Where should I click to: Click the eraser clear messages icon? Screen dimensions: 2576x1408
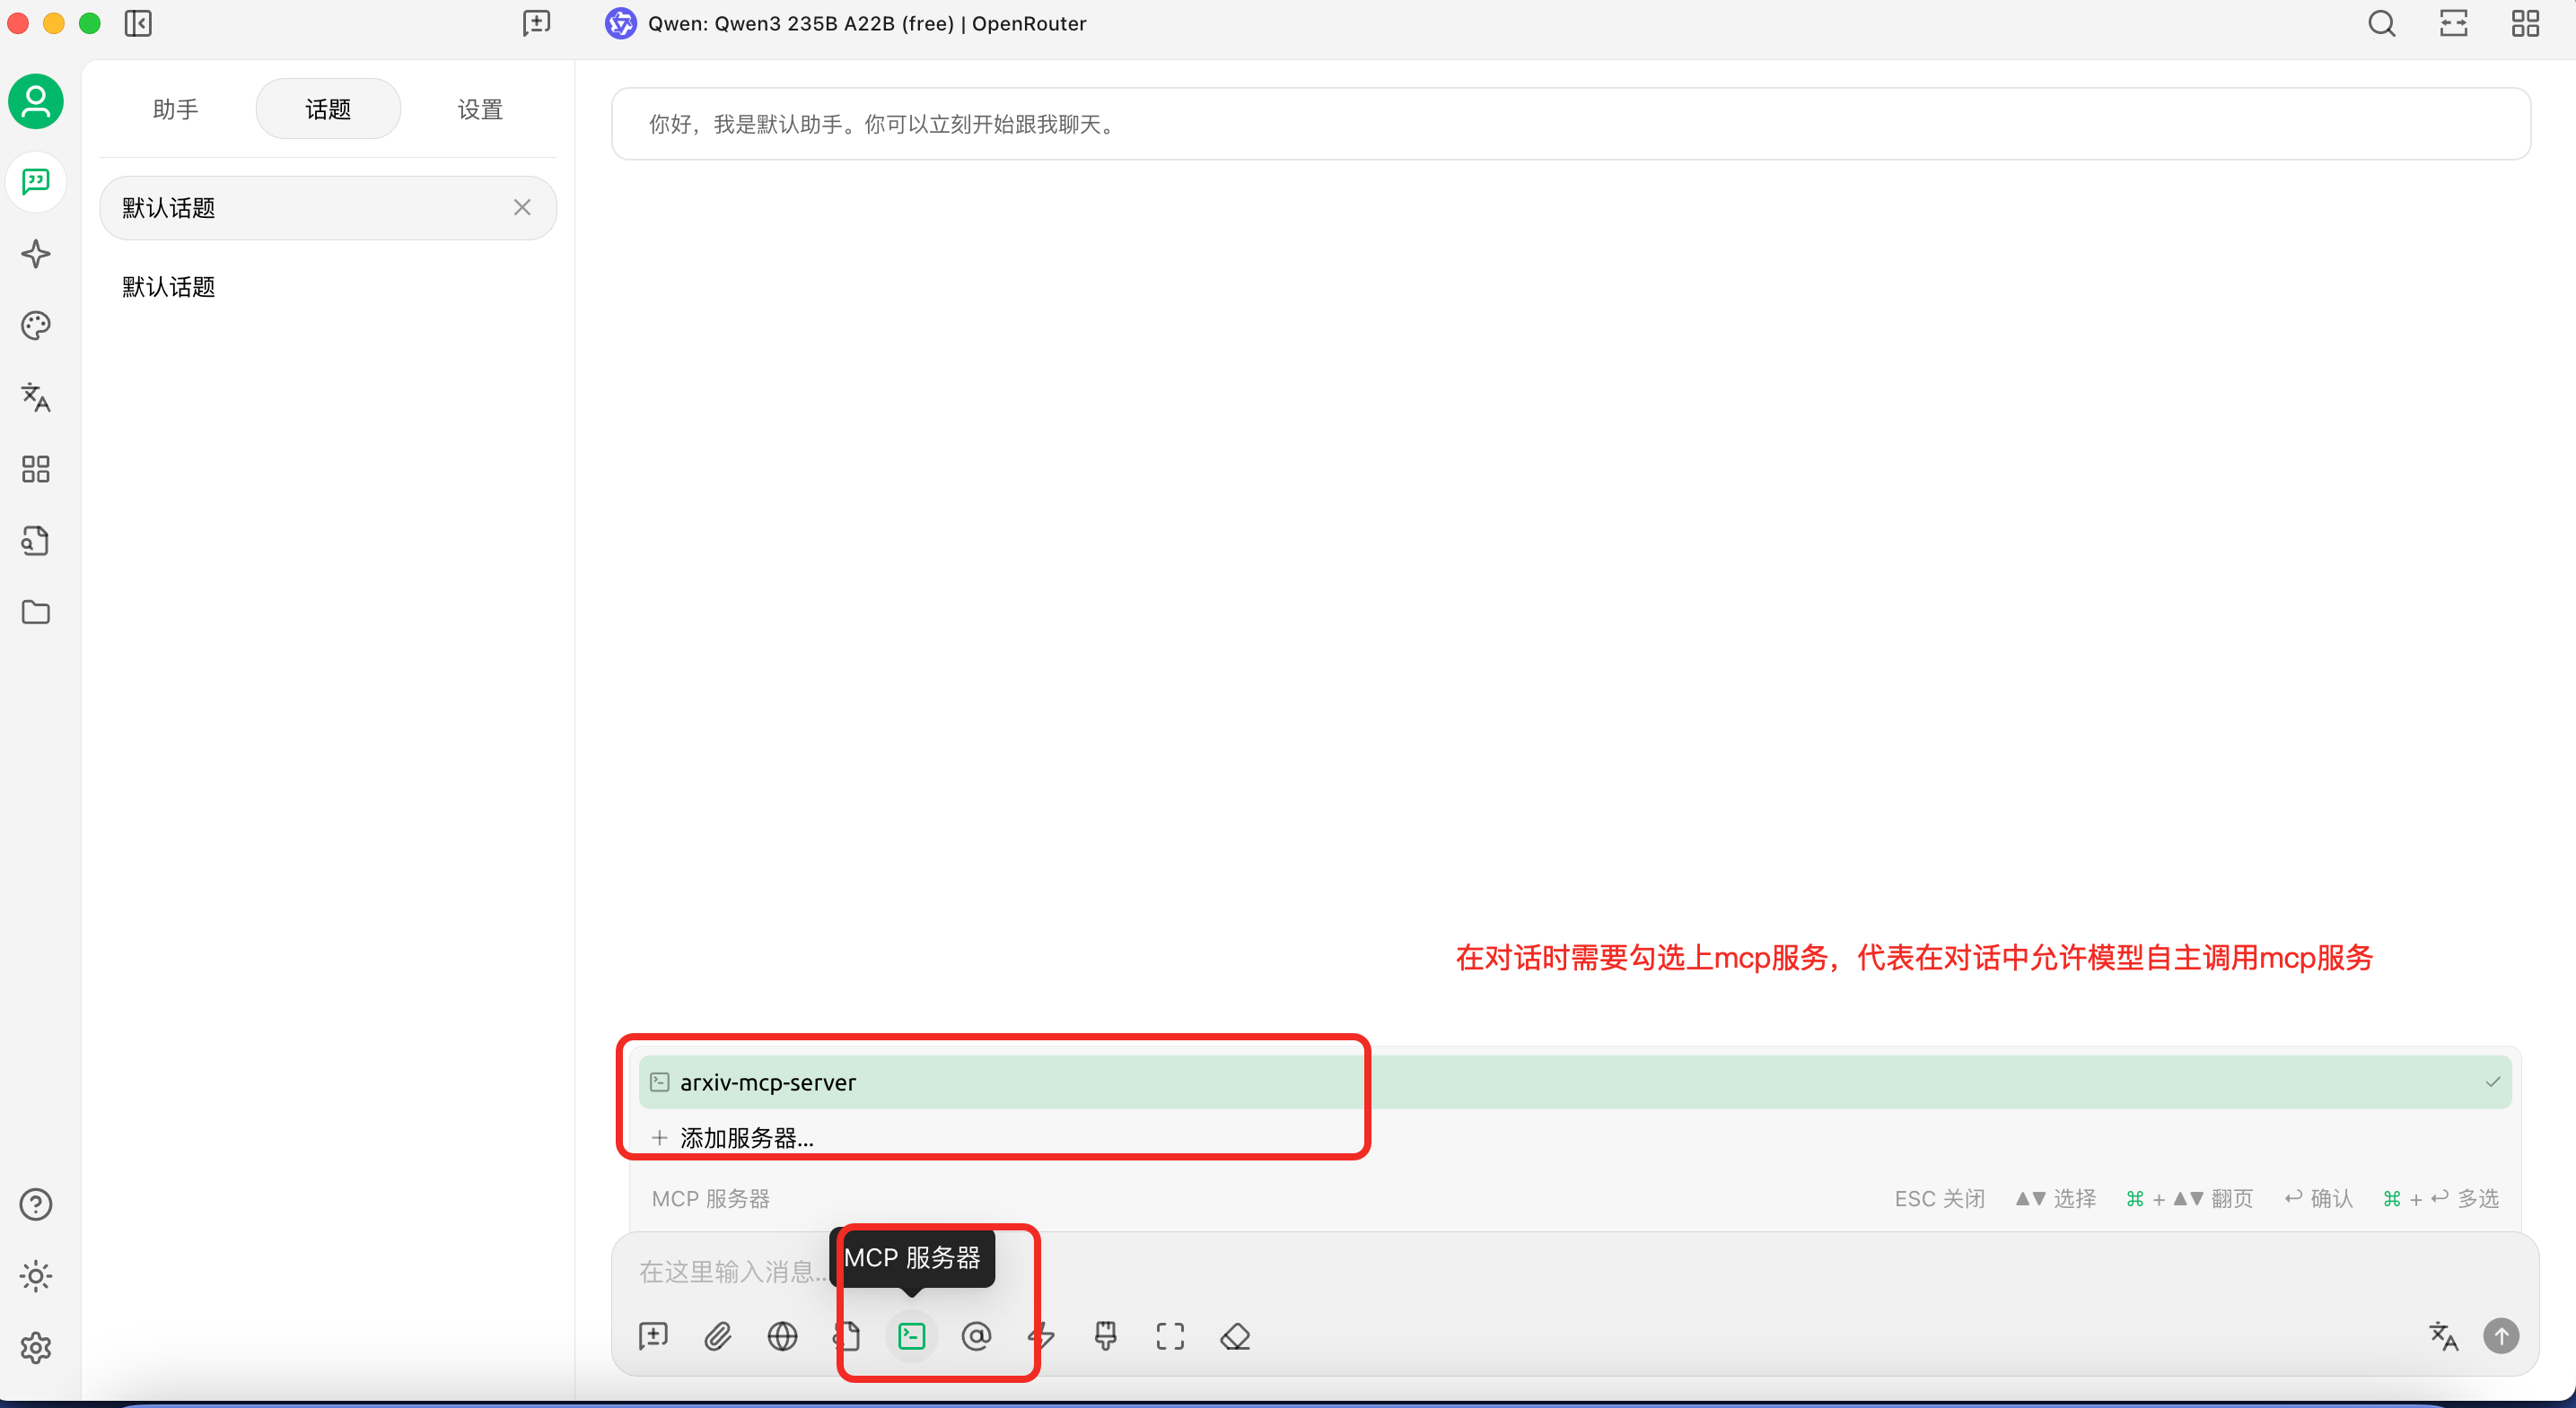(1235, 1335)
